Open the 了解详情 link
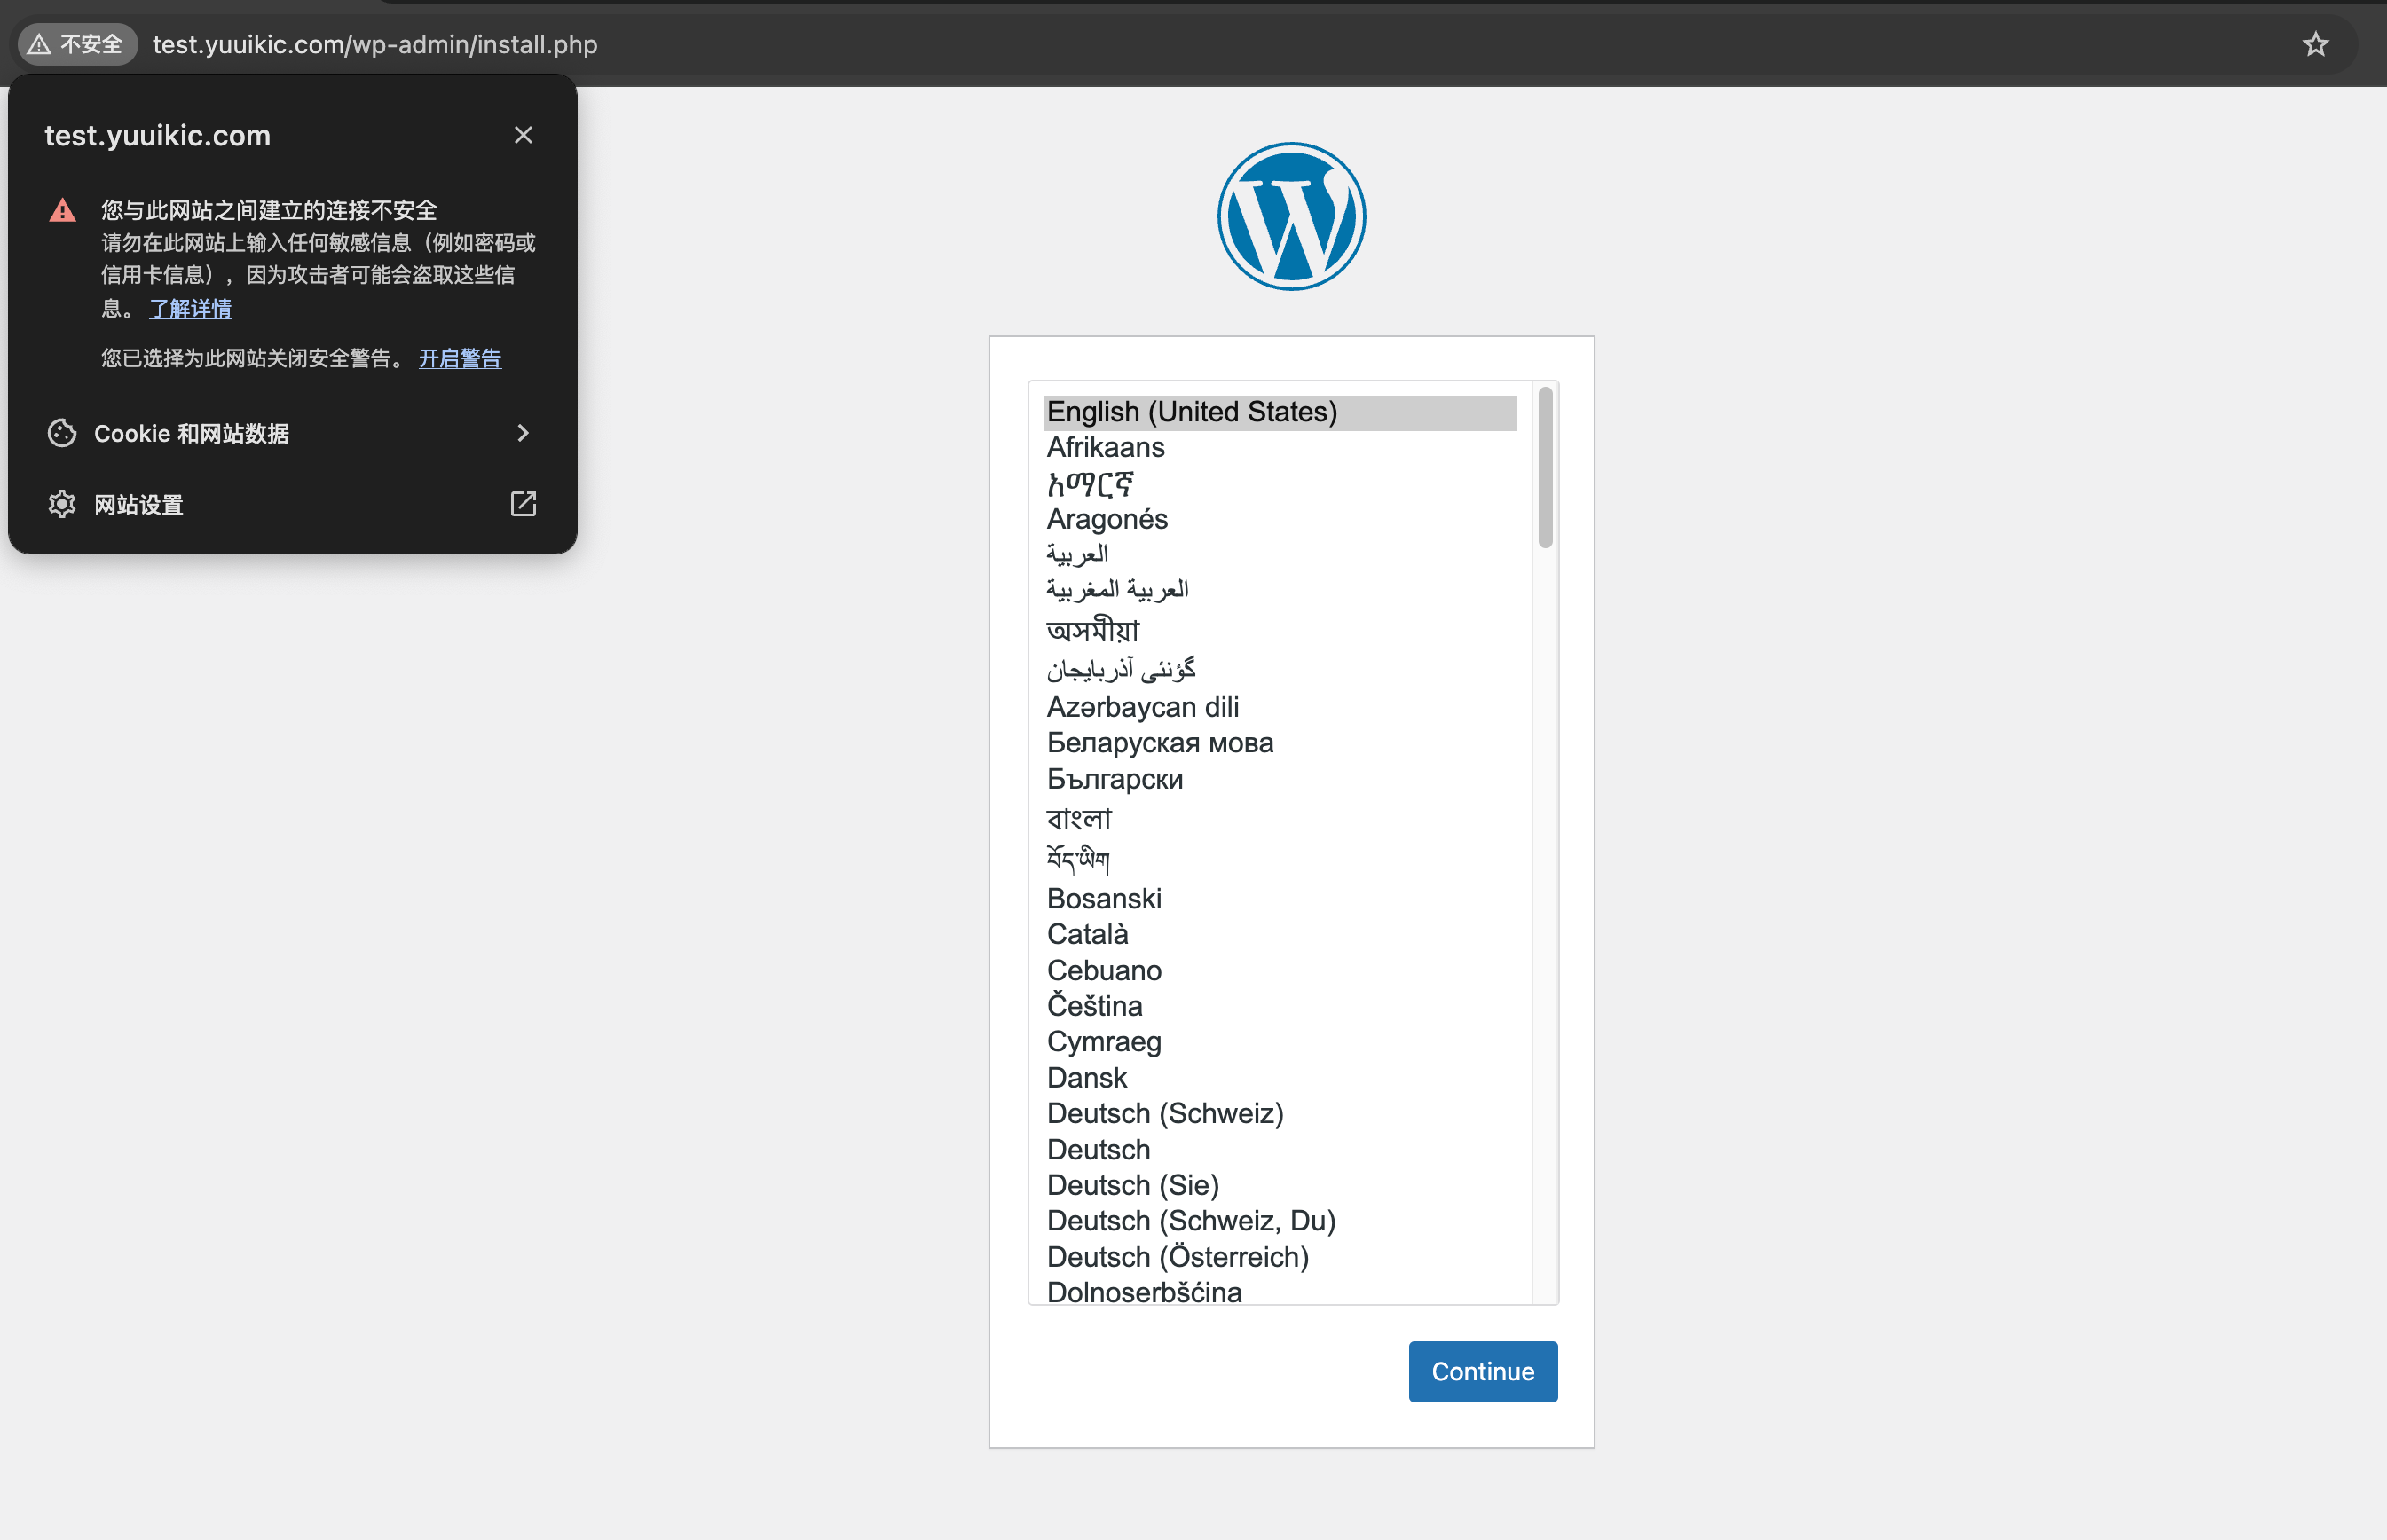 click(190, 308)
